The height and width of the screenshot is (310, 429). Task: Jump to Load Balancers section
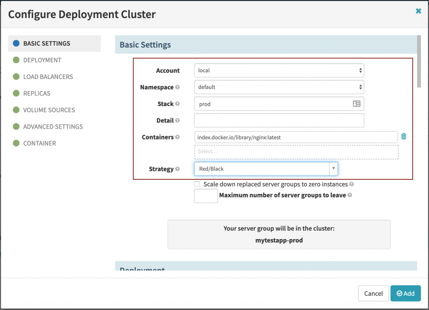click(48, 77)
